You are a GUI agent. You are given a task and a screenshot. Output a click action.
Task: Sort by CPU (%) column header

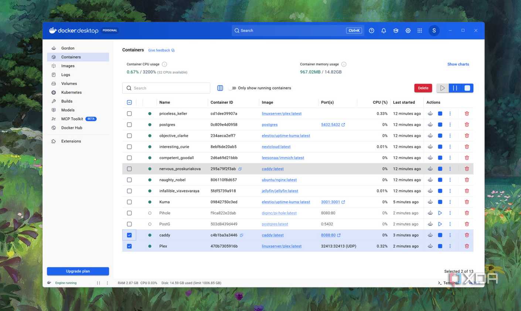[380, 102]
